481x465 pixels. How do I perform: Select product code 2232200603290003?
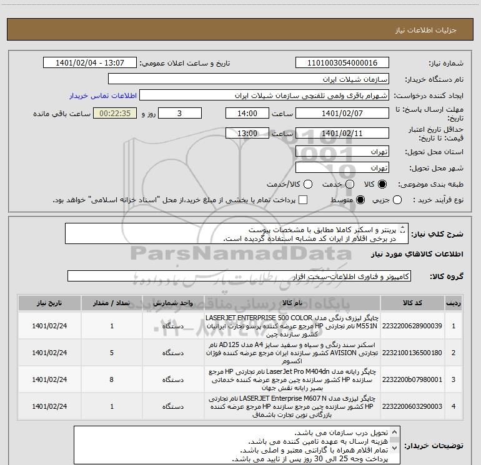pyautogui.click(x=412, y=406)
